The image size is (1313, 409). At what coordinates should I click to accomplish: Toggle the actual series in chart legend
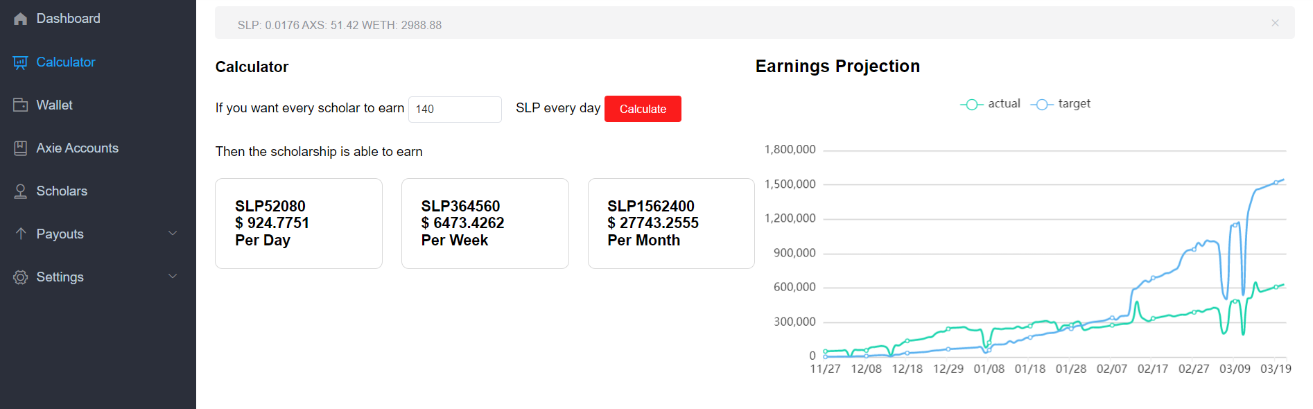[x=991, y=104]
